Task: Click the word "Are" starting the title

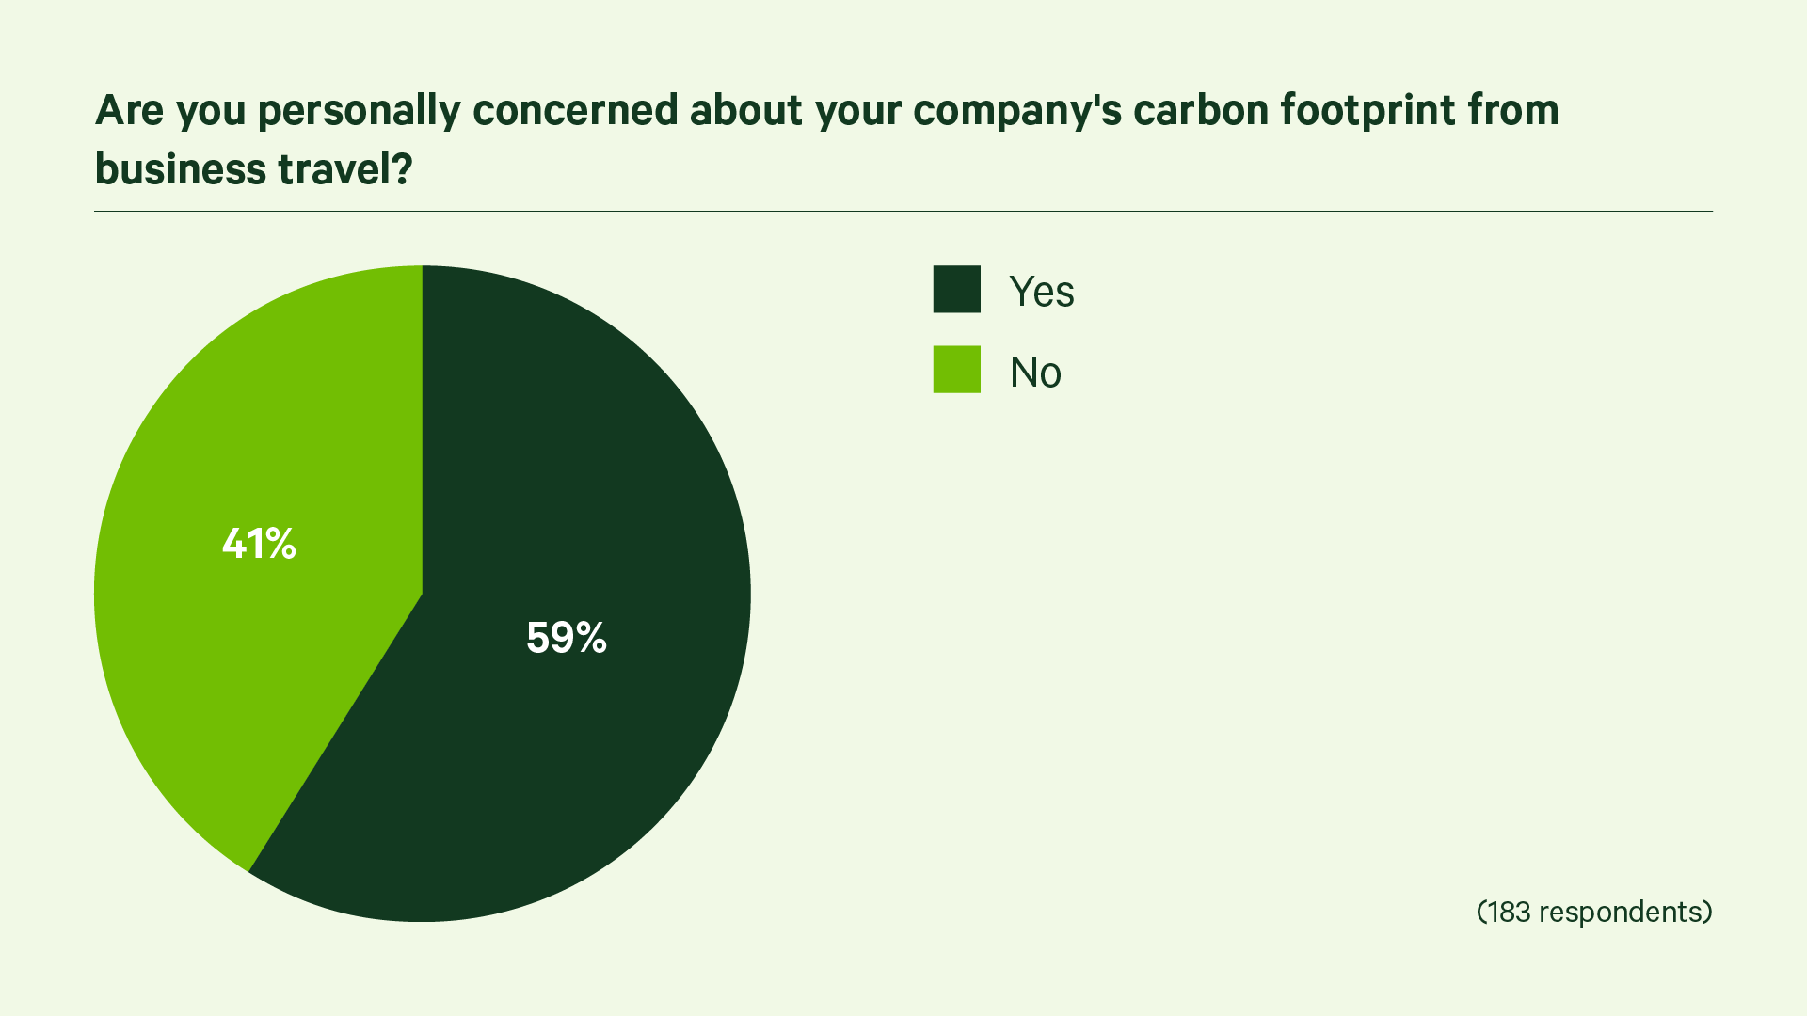Action: click(x=130, y=110)
